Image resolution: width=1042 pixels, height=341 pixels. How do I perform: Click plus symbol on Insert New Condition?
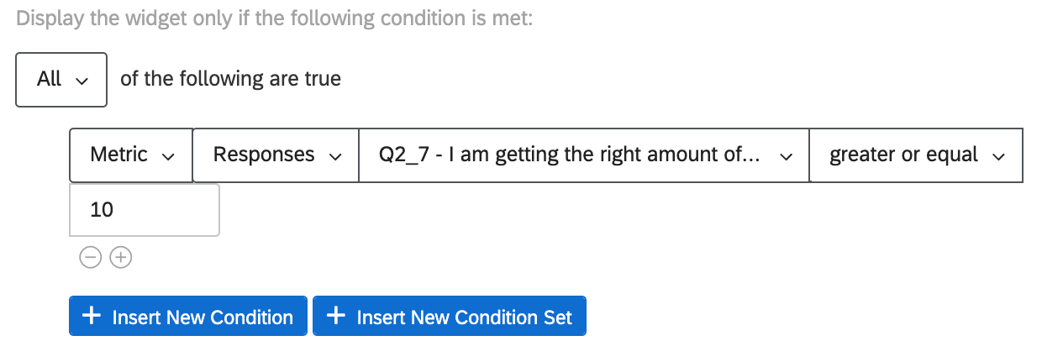tap(92, 316)
